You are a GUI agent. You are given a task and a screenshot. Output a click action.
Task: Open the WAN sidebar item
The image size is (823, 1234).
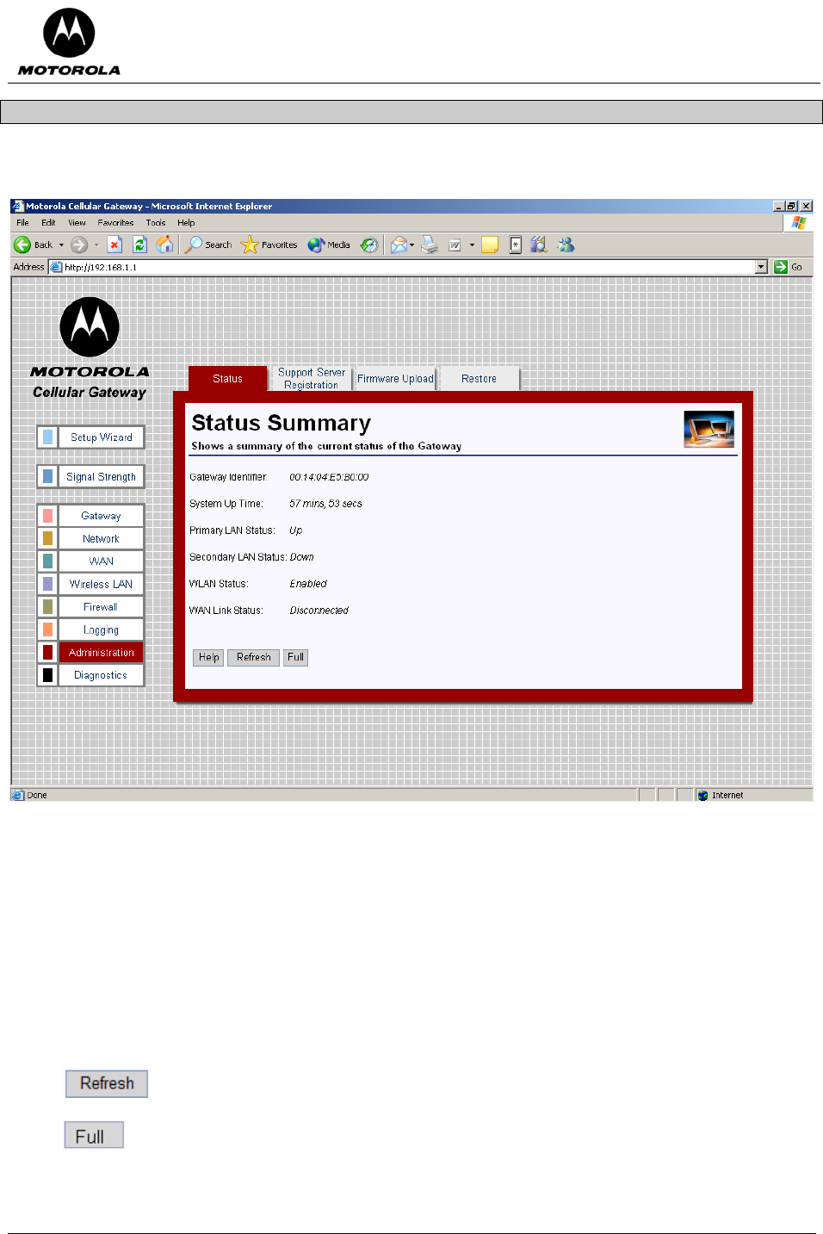click(102, 561)
